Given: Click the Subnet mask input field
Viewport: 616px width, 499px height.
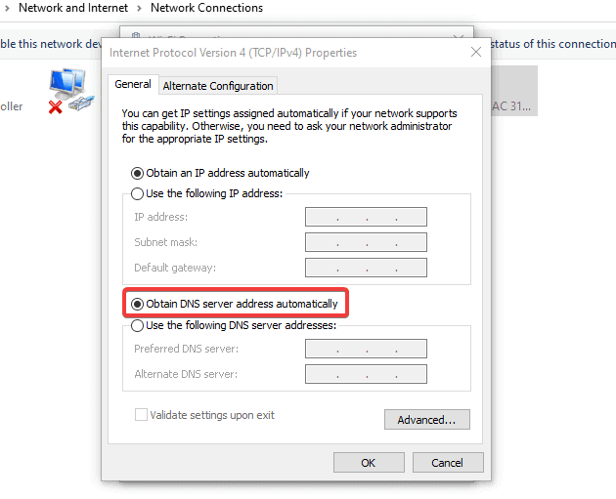Looking at the screenshot, I should [366, 242].
